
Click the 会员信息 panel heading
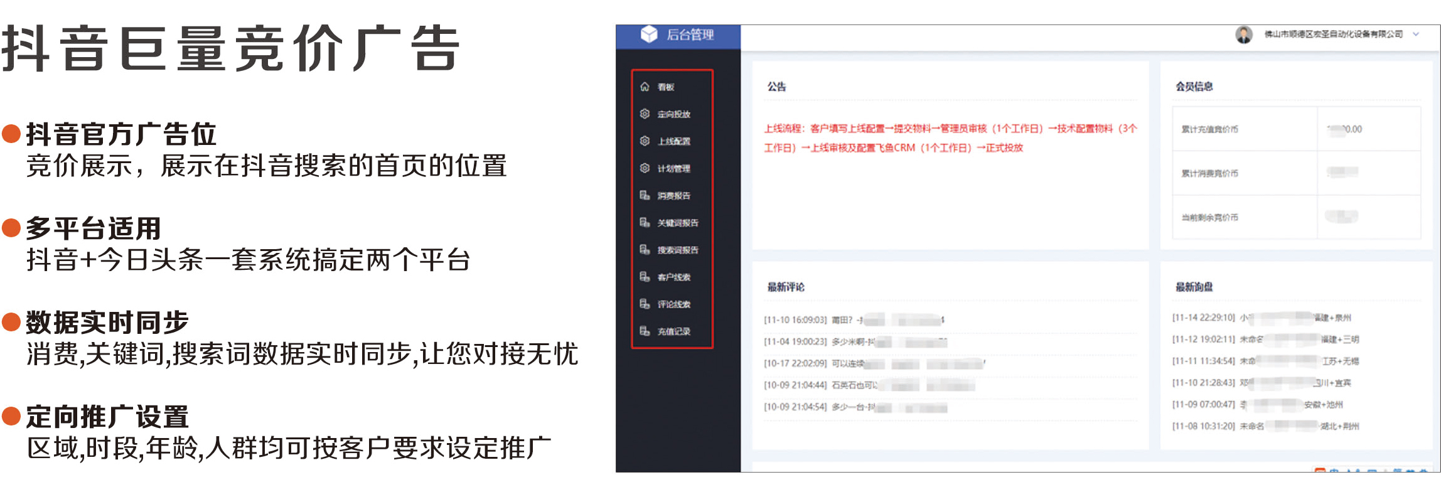pos(1194,87)
